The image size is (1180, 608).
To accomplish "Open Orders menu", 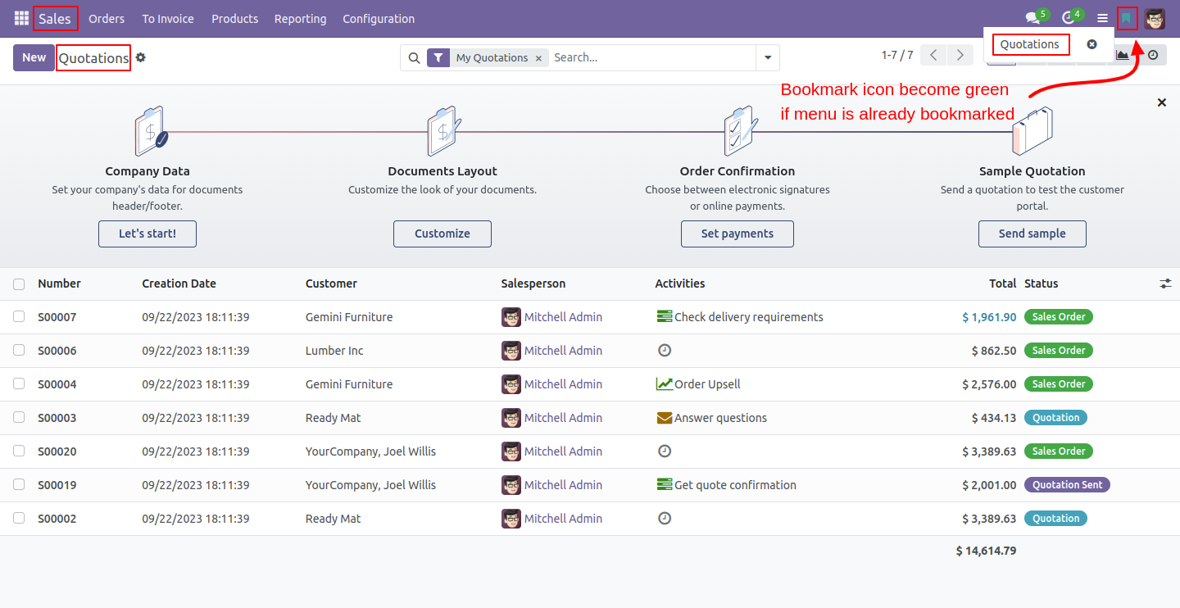I will coord(107,19).
